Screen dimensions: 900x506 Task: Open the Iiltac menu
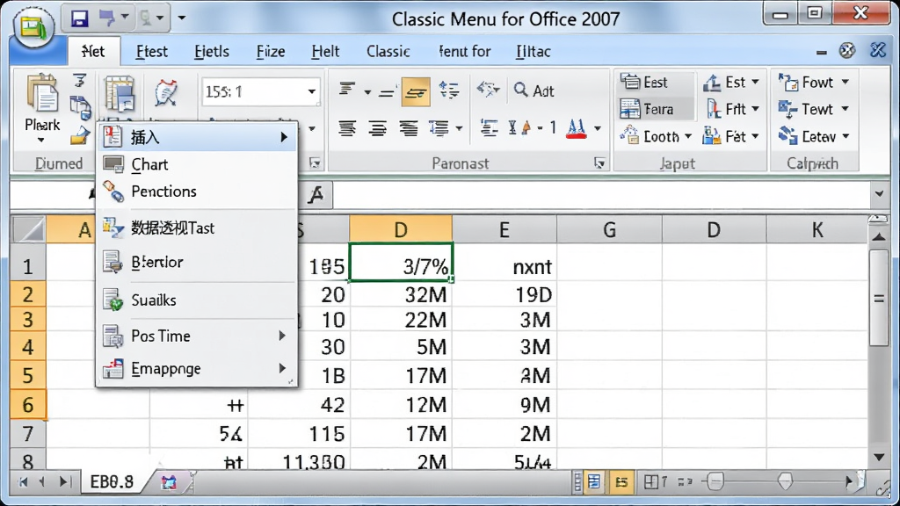pyautogui.click(x=533, y=52)
